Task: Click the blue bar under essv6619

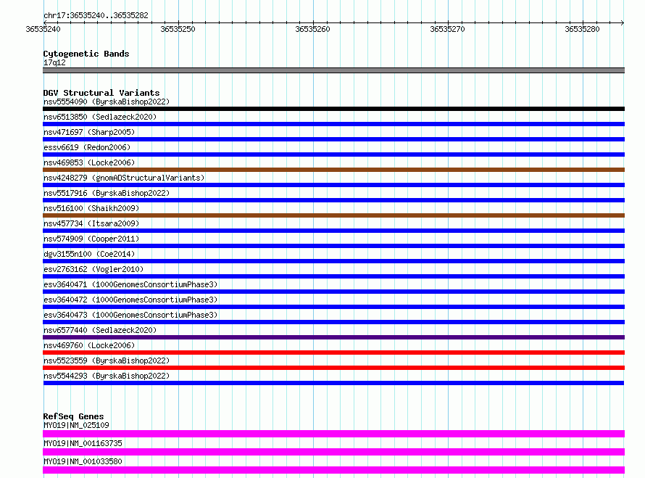Action: (x=333, y=154)
